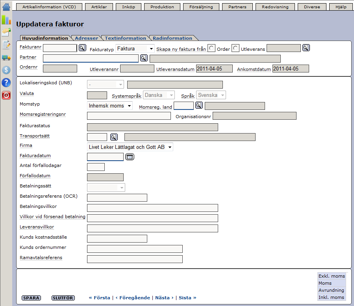Click the Betalningsvillkor input field
Image resolution: width=354 pixels, height=306 pixels.
click(x=153, y=208)
